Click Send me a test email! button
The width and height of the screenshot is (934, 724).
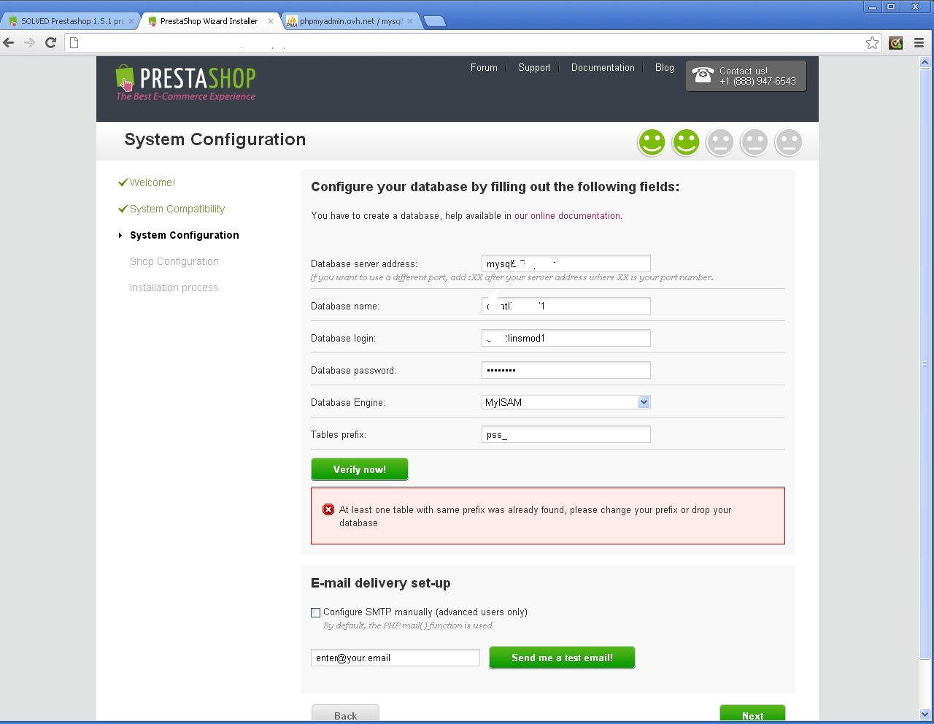(x=562, y=658)
